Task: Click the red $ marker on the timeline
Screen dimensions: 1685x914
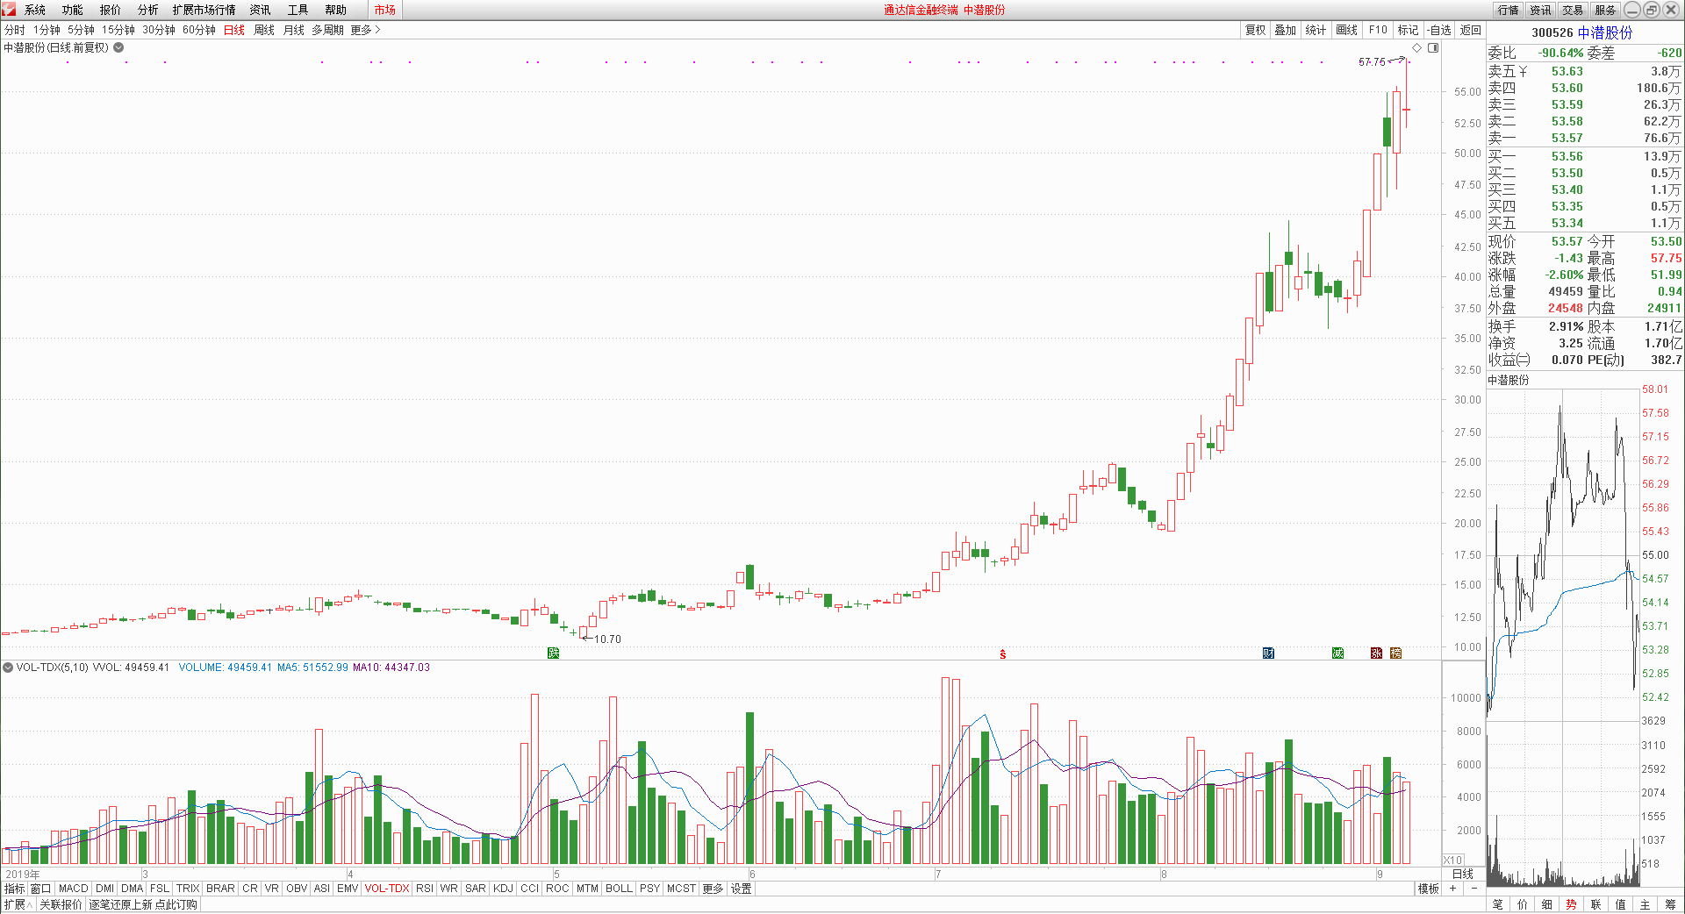Action: [x=1002, y=654]
